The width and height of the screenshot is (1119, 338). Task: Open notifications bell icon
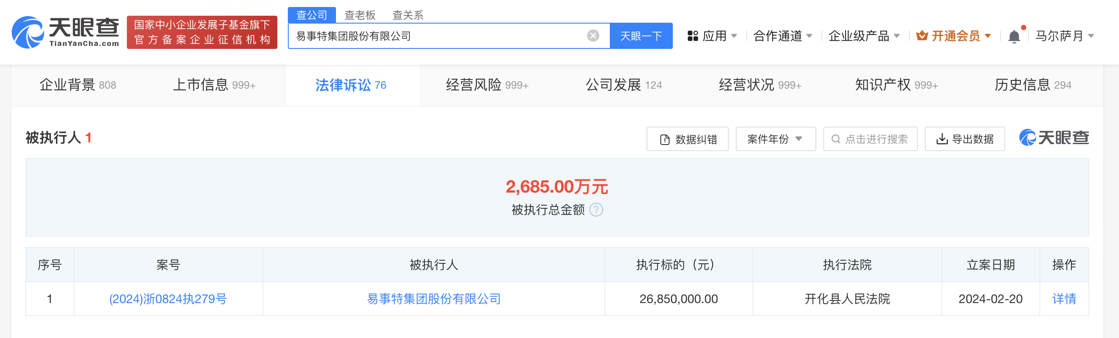[x=1014, y=36]
